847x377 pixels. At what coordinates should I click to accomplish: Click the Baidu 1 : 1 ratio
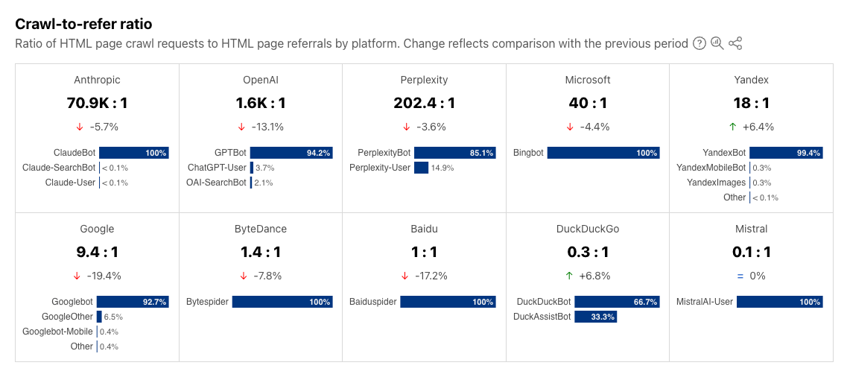click(x=424, y=252)
